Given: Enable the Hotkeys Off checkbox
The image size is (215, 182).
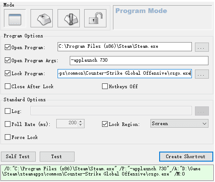Looking at the screenshot, I should coord(105,86).
